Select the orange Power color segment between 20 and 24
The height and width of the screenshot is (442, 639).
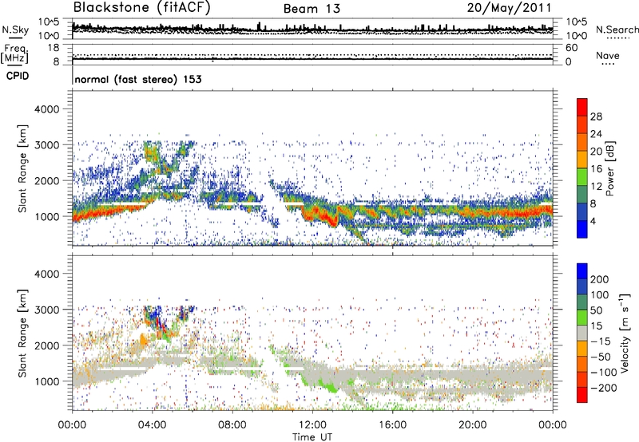582,143
